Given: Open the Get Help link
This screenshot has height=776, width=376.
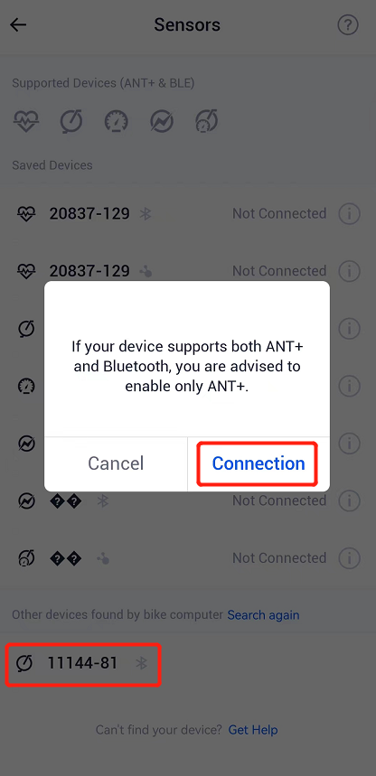Looking at the screenshot, I should click(x=253, y=730).
